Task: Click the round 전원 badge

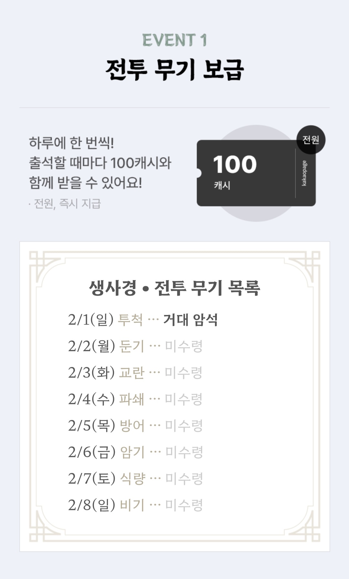Action: click(x=311, y=140)
